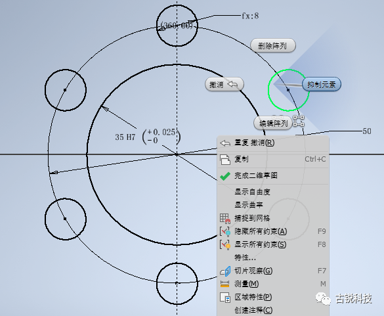Click the pattern constraint glyph near 编辑阵列
The height and width of the screenshot is (316, 384).
[x=299, y=121]
